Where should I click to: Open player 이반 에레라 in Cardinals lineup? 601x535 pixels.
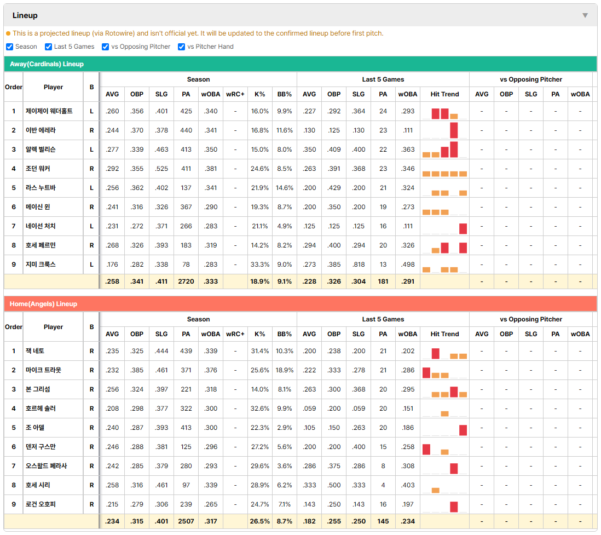pos(41,130)
